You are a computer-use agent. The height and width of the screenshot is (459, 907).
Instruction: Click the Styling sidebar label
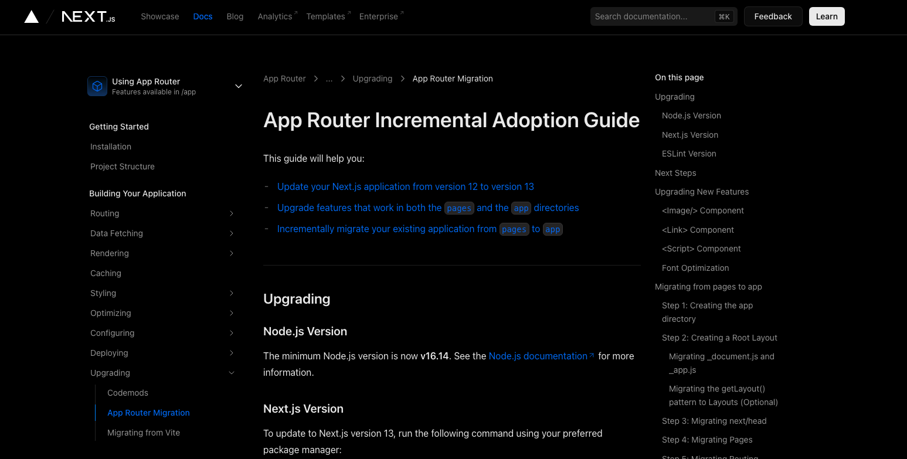[103, 293]
